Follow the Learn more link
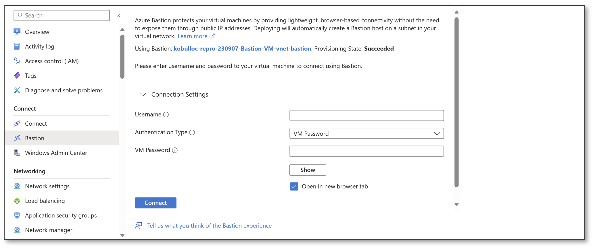 [192, 36]
